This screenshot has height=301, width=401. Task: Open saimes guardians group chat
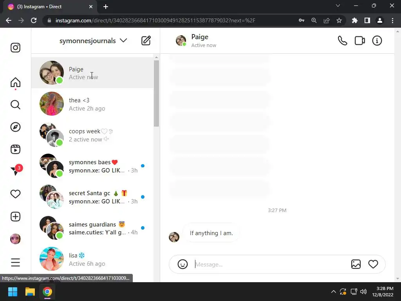coord(92,228)
